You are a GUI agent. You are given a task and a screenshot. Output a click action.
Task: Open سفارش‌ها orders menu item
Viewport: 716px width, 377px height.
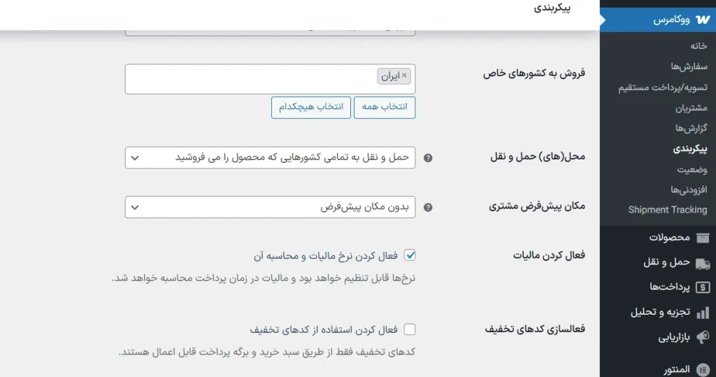click(689, 66)
